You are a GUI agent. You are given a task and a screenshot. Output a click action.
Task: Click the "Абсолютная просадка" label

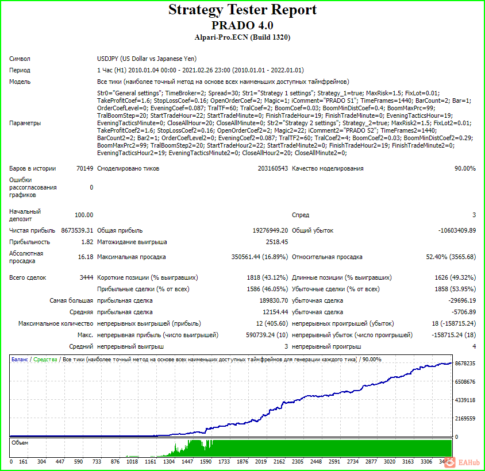pos(26,257)
